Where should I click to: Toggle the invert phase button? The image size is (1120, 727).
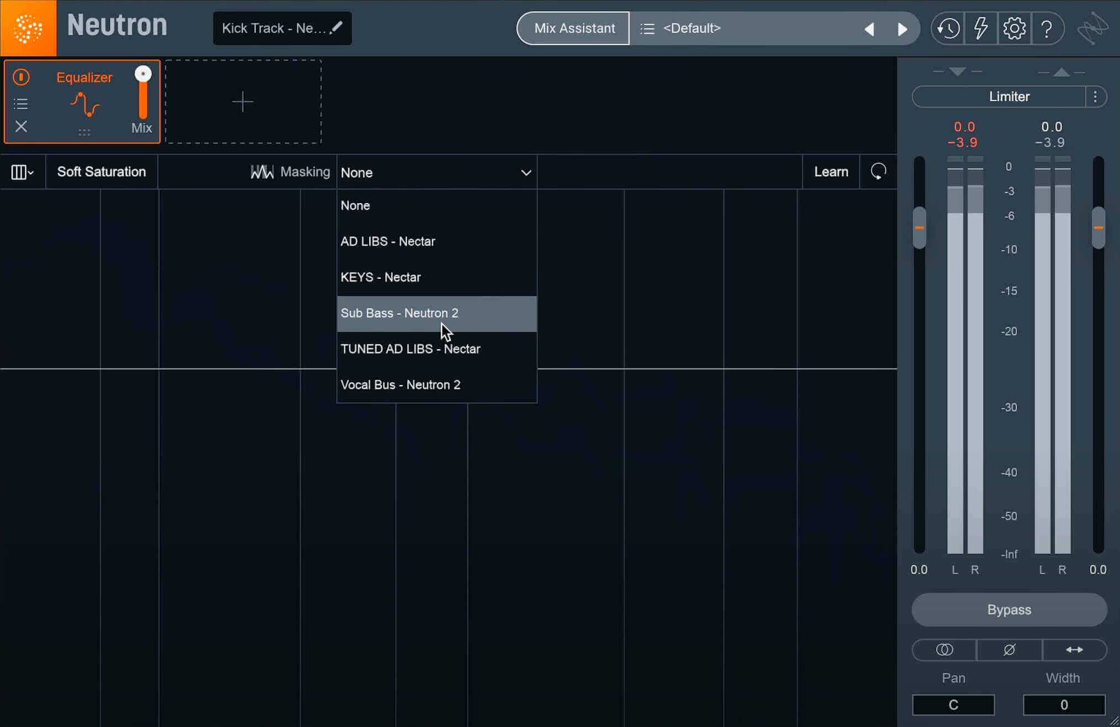(x=1009, y=650)
